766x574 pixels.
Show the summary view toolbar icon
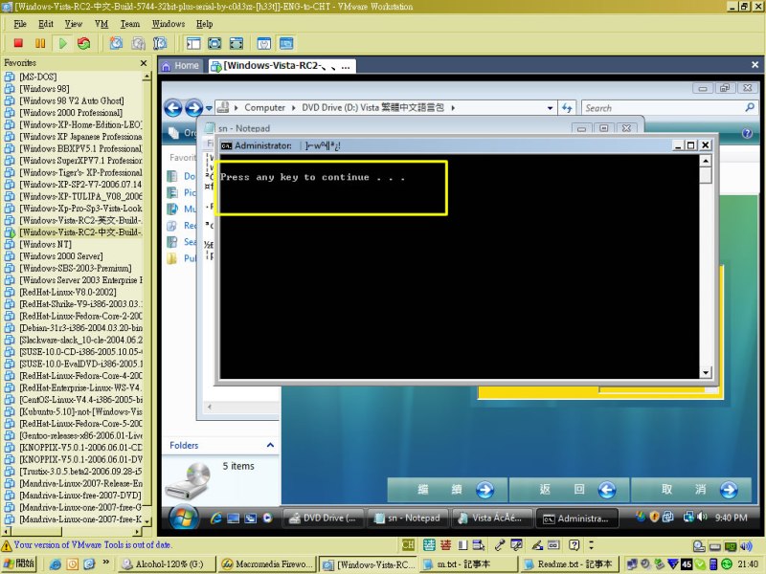pos(264,43)
